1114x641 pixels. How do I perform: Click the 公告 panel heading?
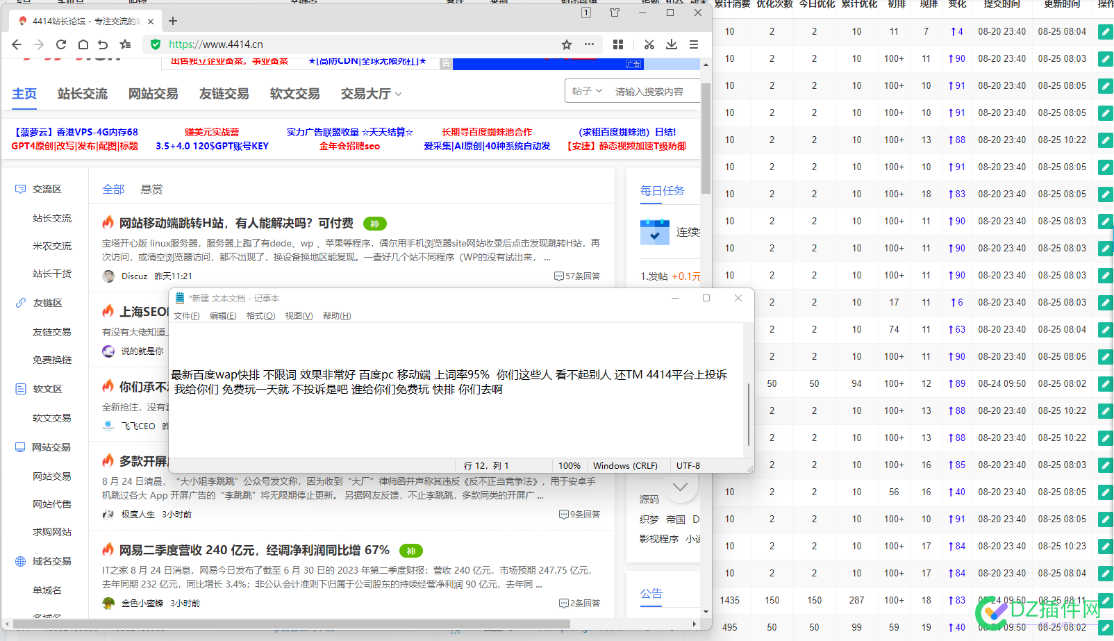coord(651,594)
